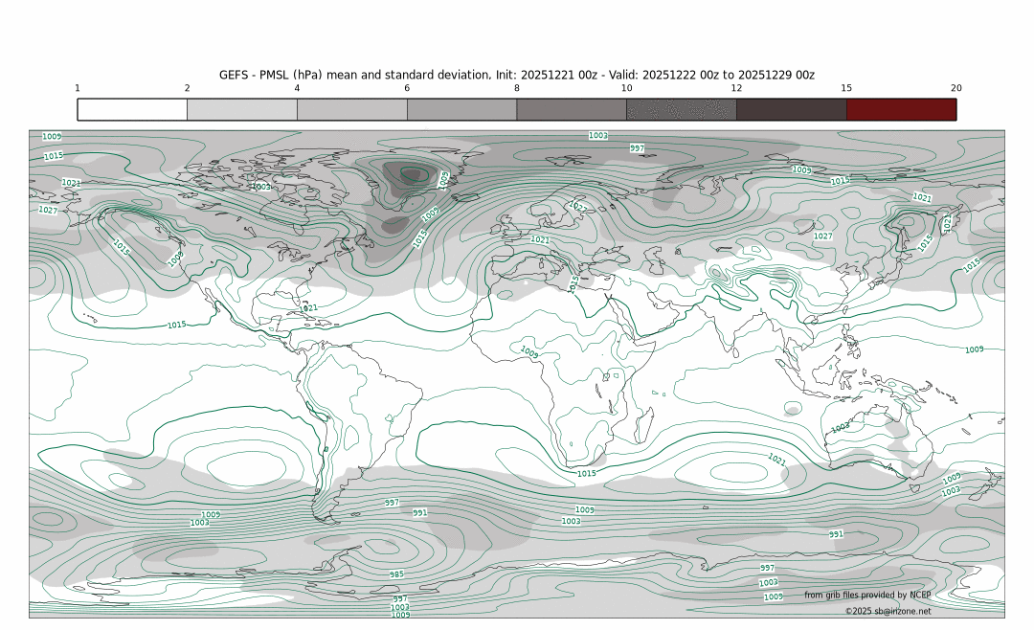This screenshot has width=1034, height=630.
Task: Click the 1021 label southwest of Australia
Action: coord(776,461)
